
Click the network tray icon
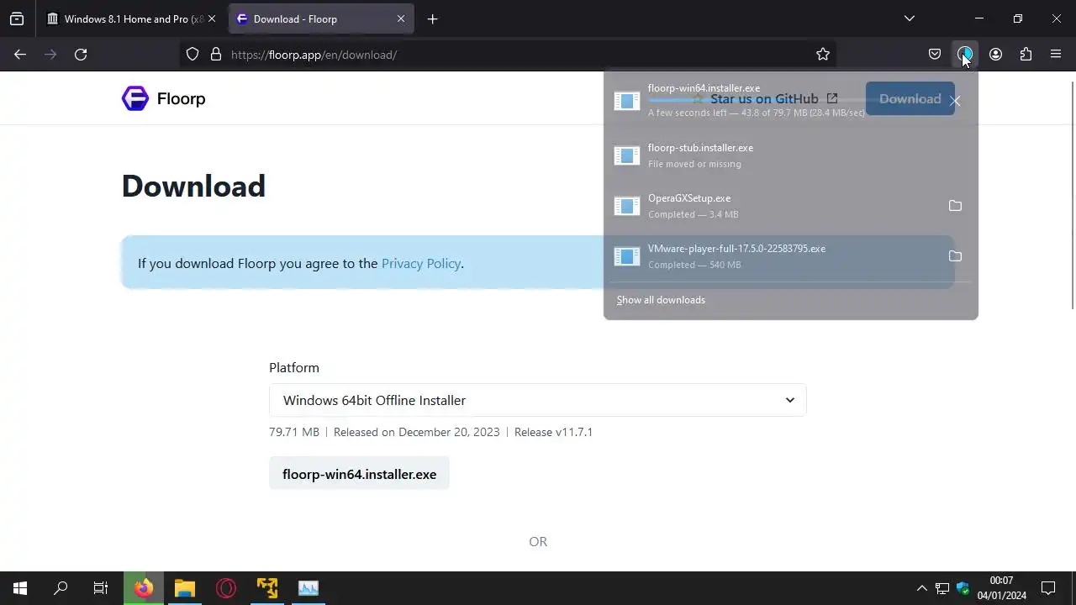pos(942,588)
